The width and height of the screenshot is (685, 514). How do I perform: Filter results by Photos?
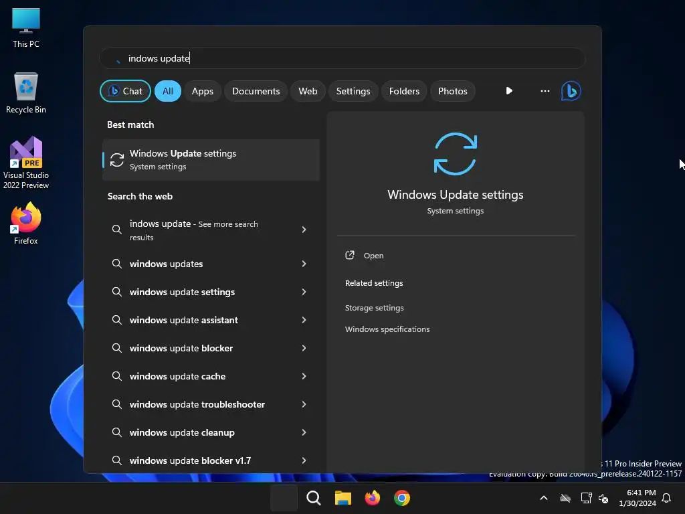click(453, 91)
